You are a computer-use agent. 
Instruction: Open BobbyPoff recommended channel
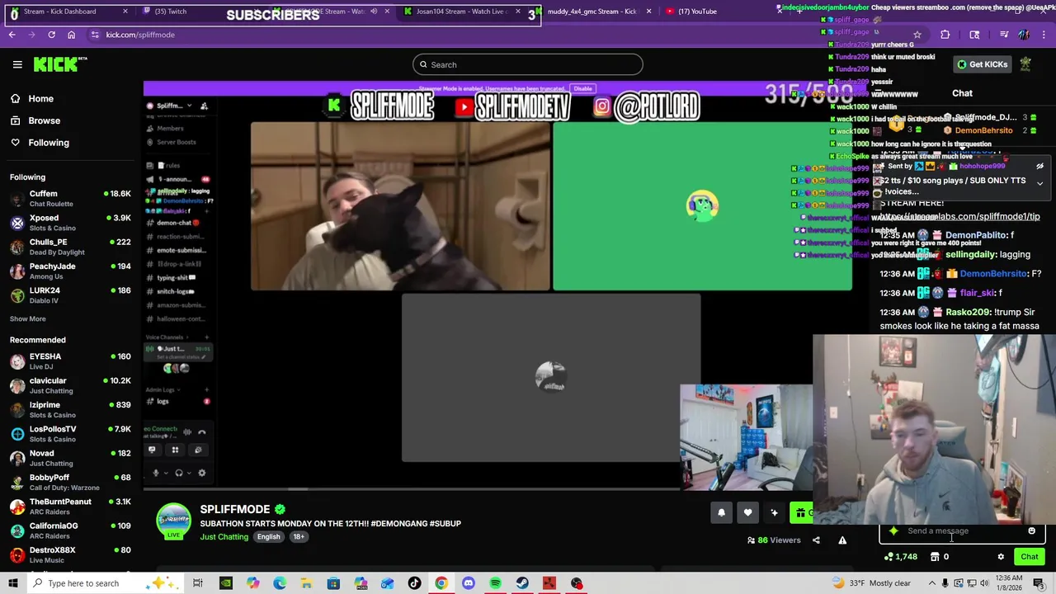pos(70,482)
